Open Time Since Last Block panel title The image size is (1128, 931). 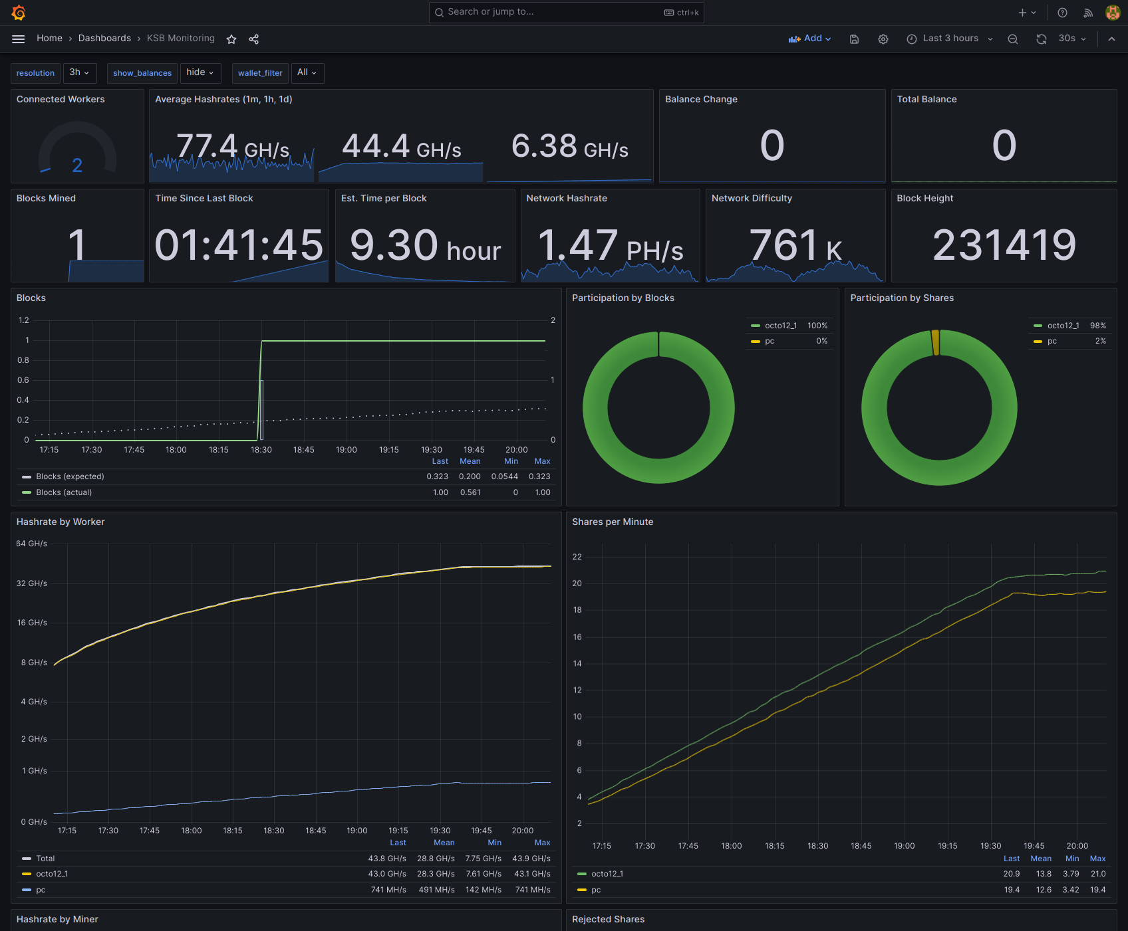(x=204, y=198)
